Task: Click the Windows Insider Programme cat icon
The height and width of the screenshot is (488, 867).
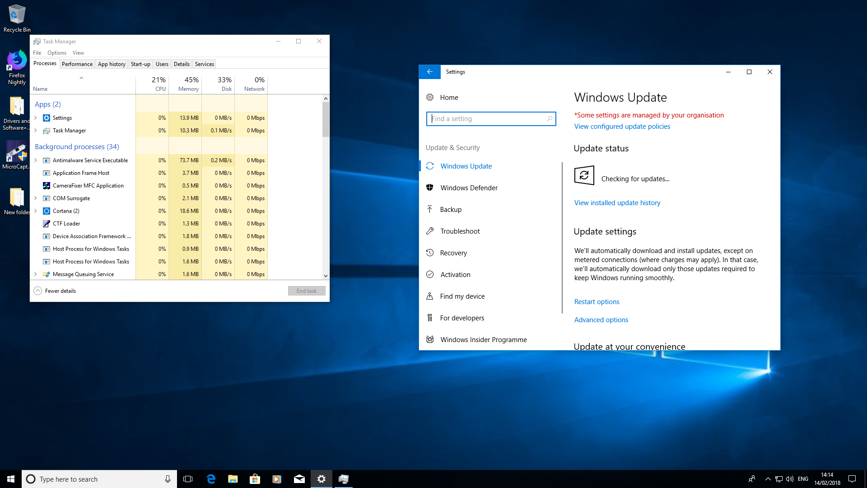Action: point(430,339)
